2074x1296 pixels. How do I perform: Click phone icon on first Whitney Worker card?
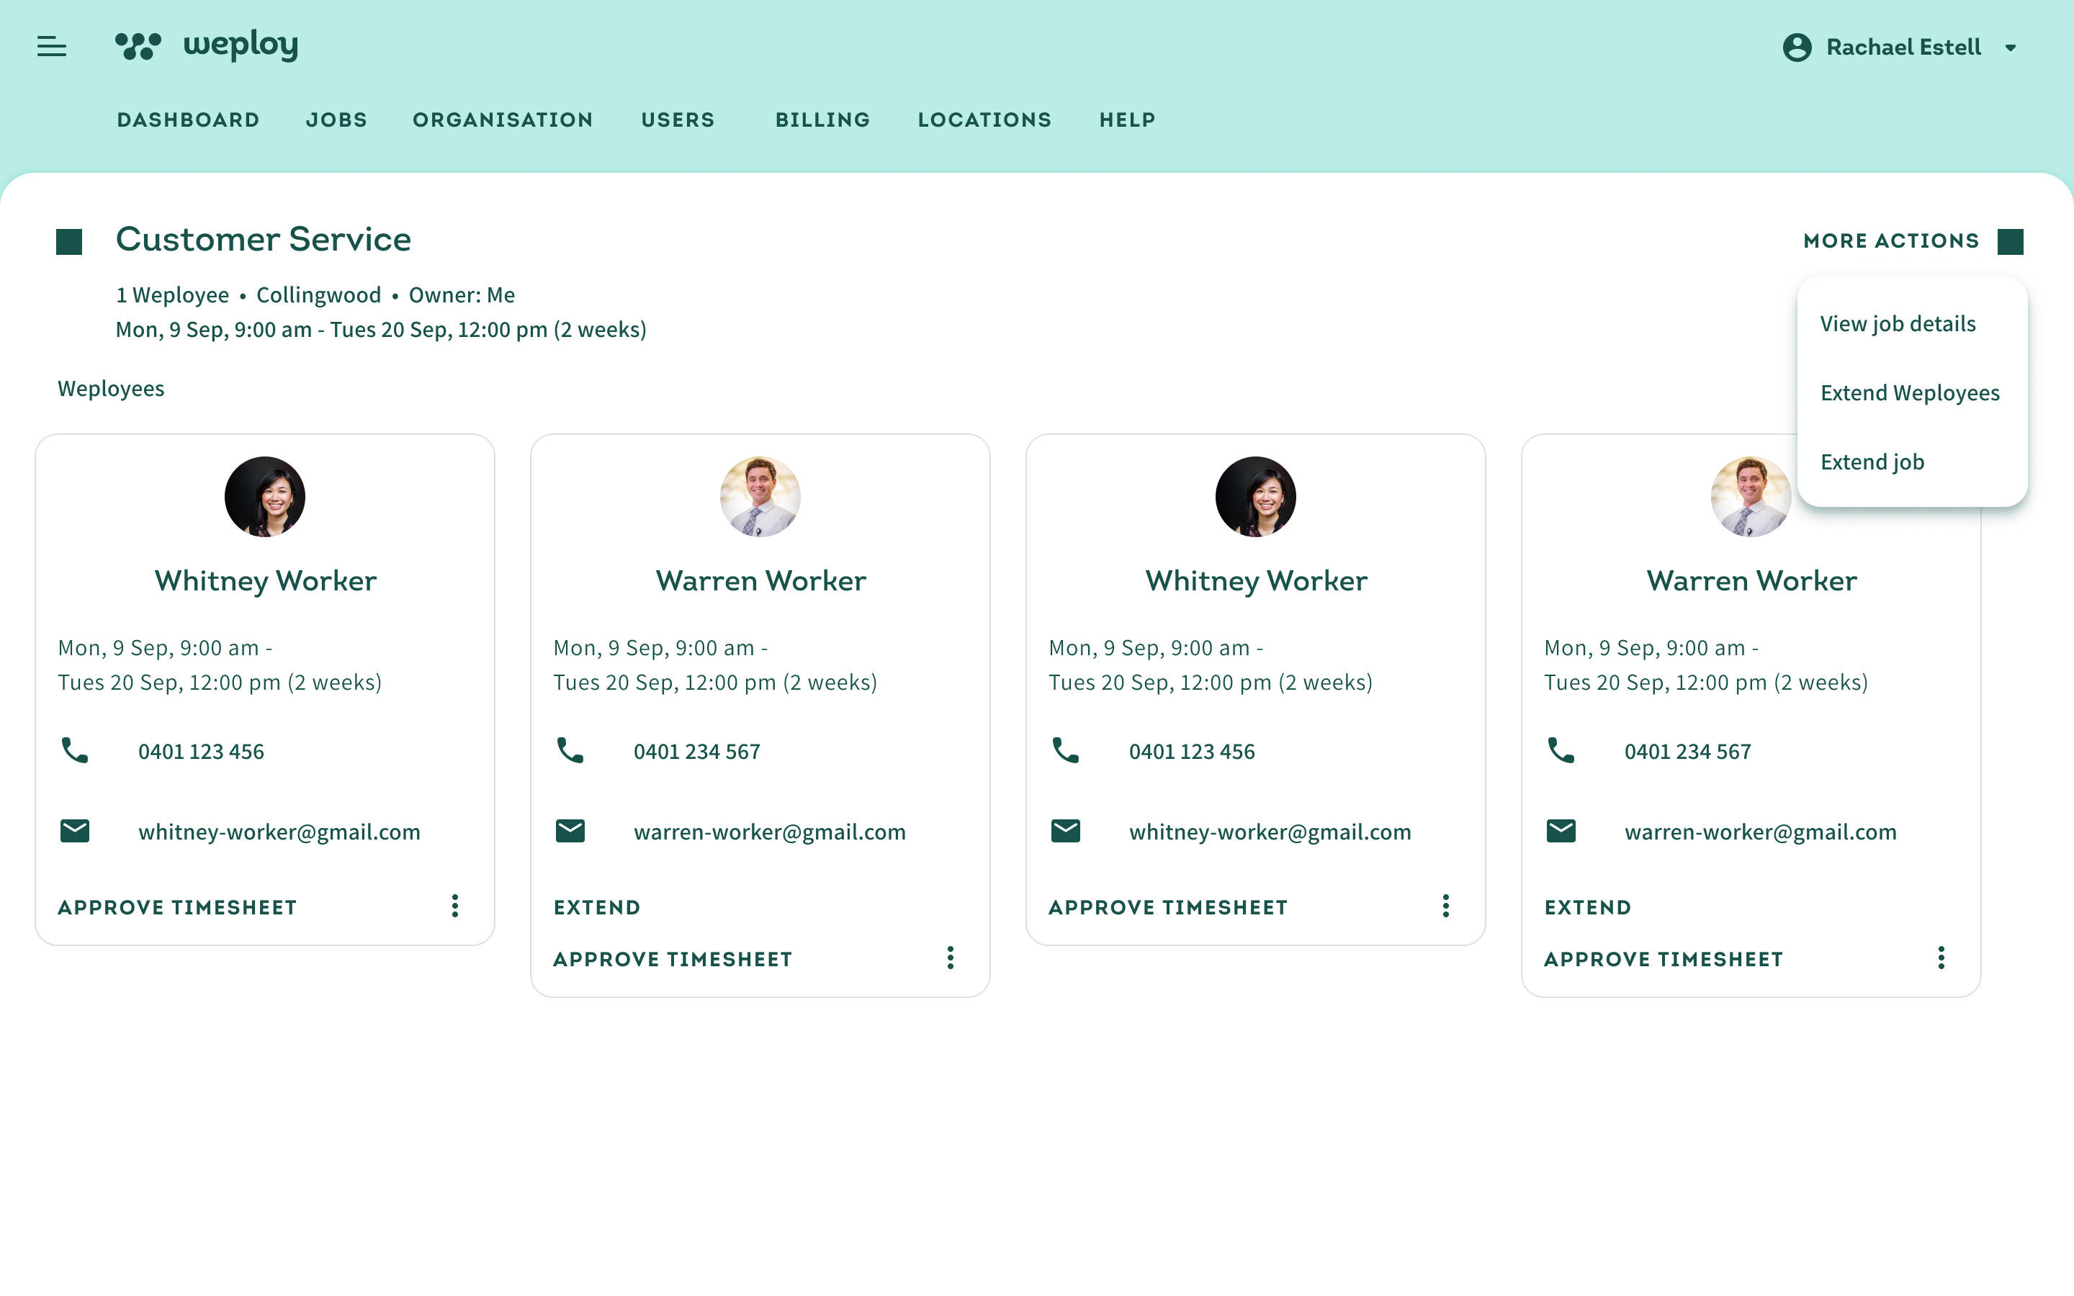[75, 751]
